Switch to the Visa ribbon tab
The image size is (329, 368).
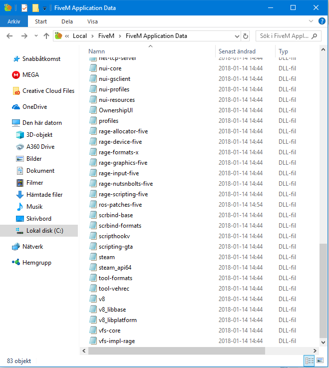point(92,21)
